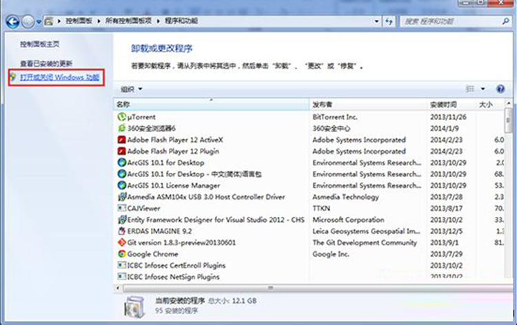Select Adobe Flash Player 12 ActiveX name
517x327 pixels.
[x=175, y=140]
